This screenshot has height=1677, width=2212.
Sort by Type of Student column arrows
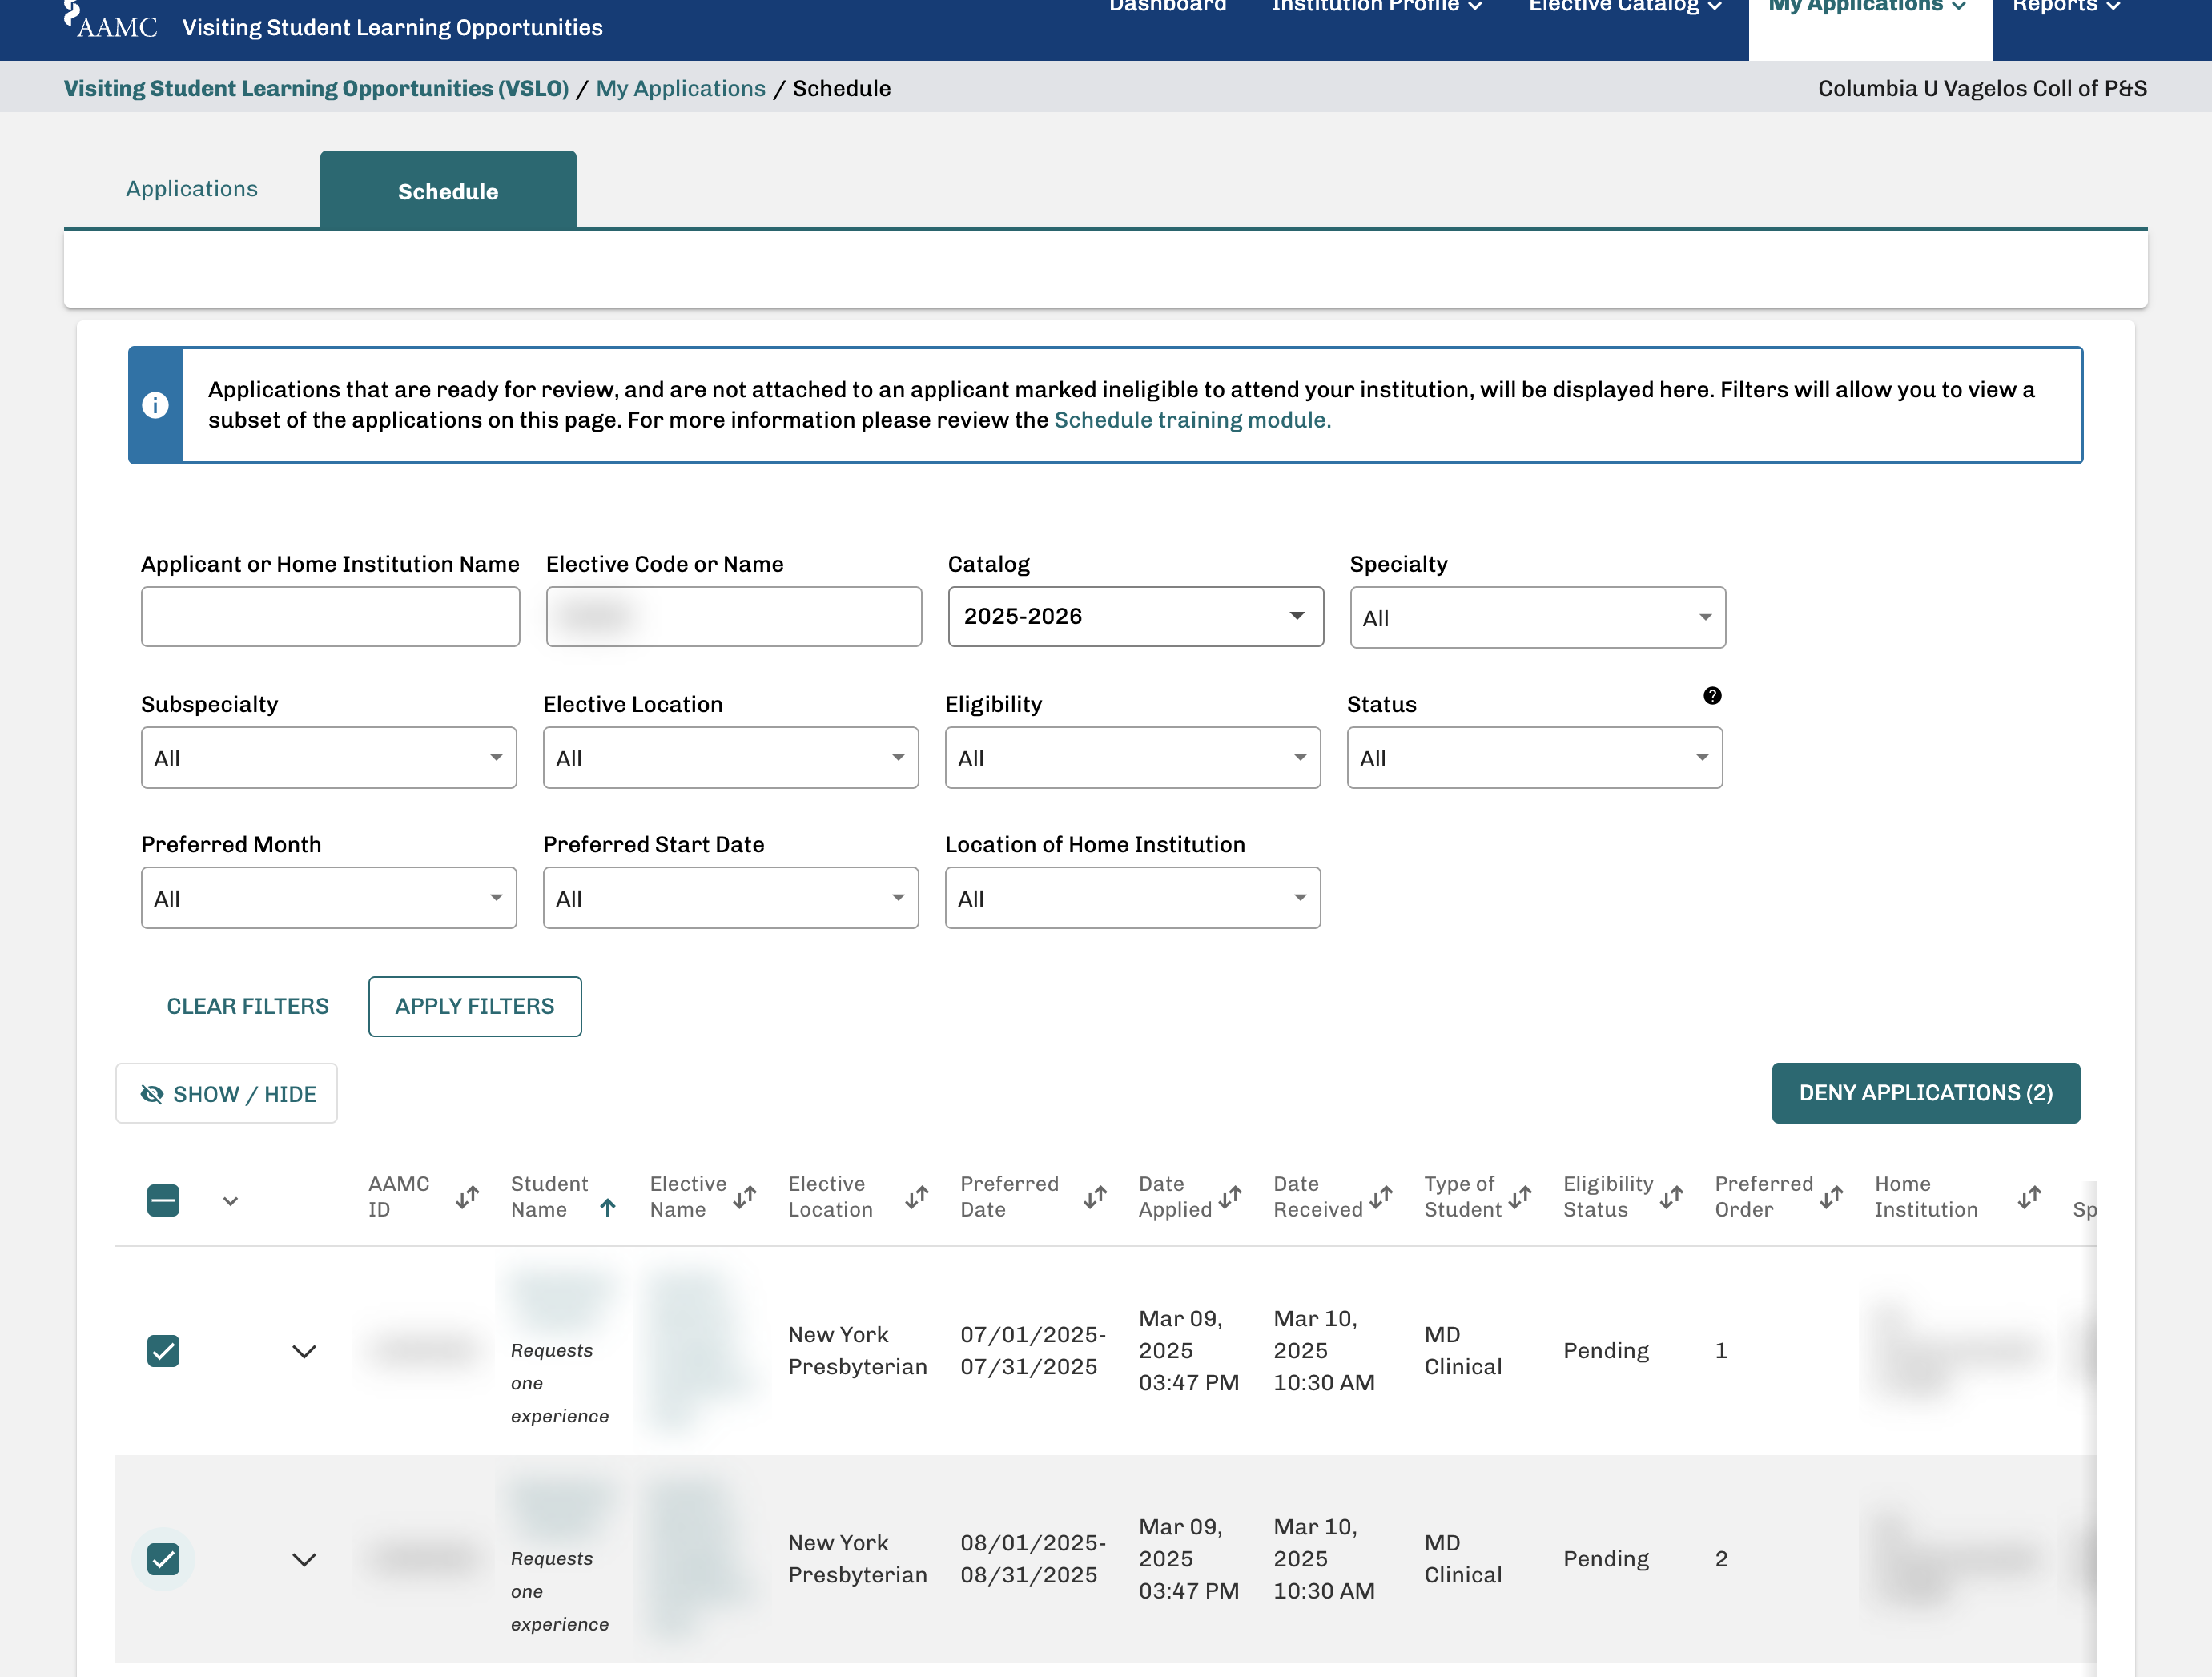click(x=1520, y=1197)
